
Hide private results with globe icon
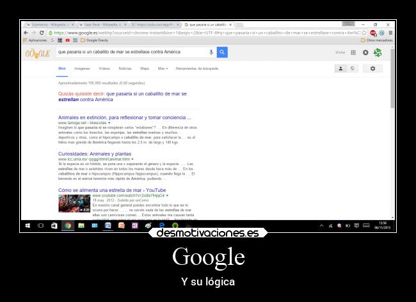(x=353, y=68)
